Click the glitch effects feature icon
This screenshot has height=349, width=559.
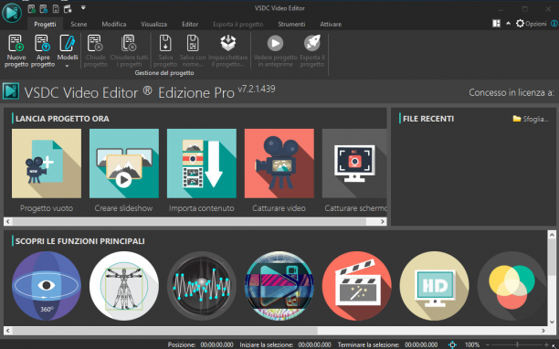[279, 286]
